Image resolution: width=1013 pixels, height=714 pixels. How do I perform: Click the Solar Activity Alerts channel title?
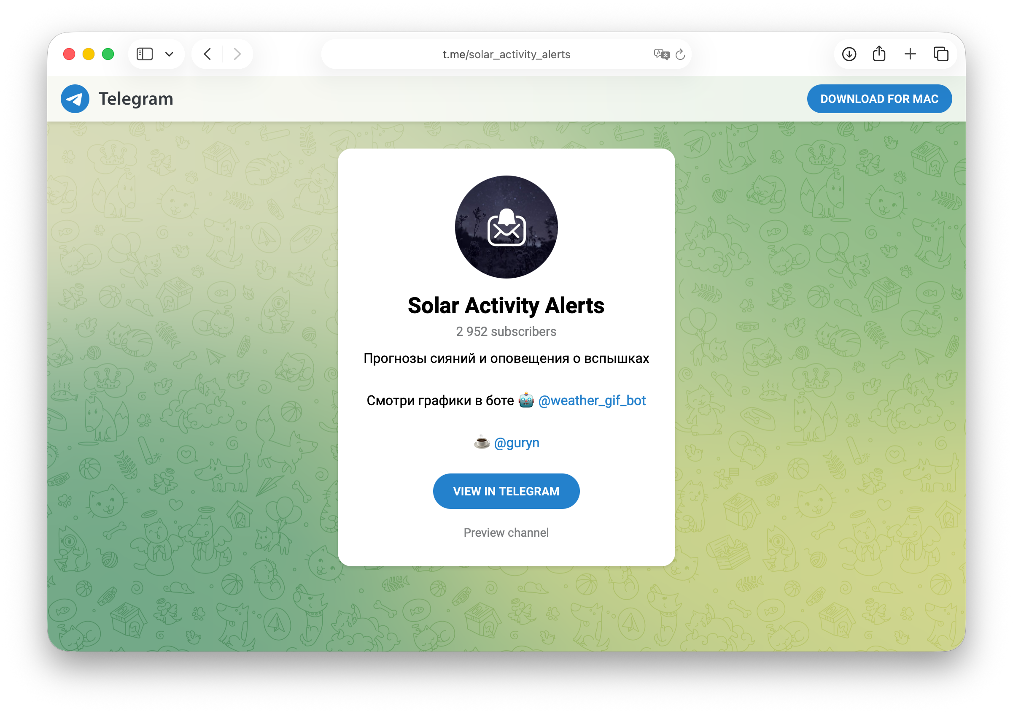tap(506, 306)
